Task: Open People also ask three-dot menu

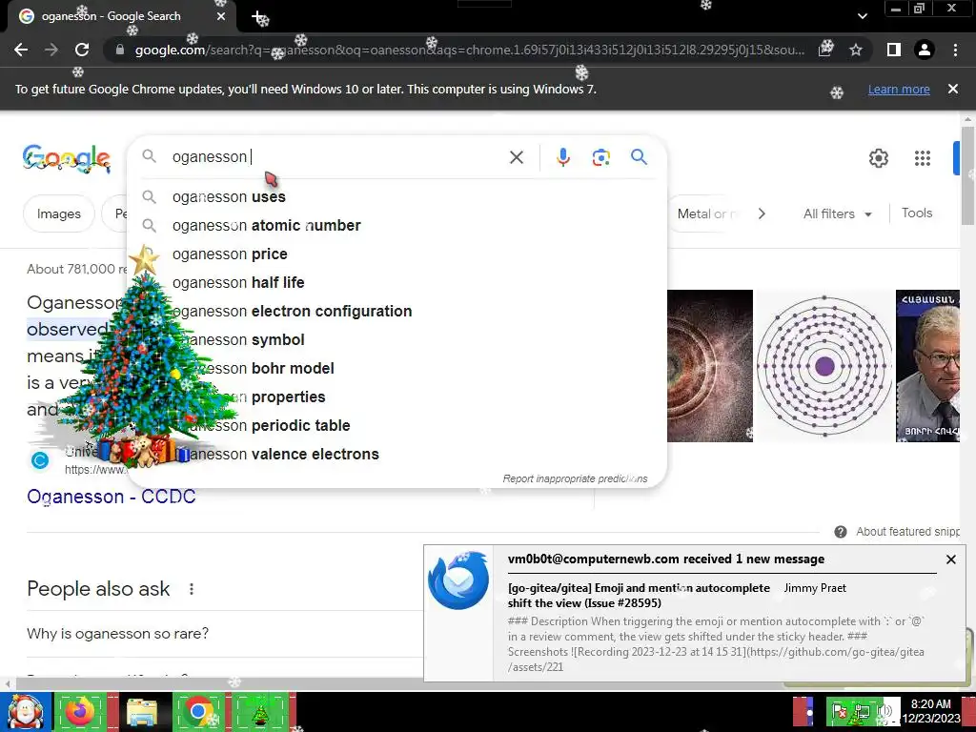Action: coord(192,589)
